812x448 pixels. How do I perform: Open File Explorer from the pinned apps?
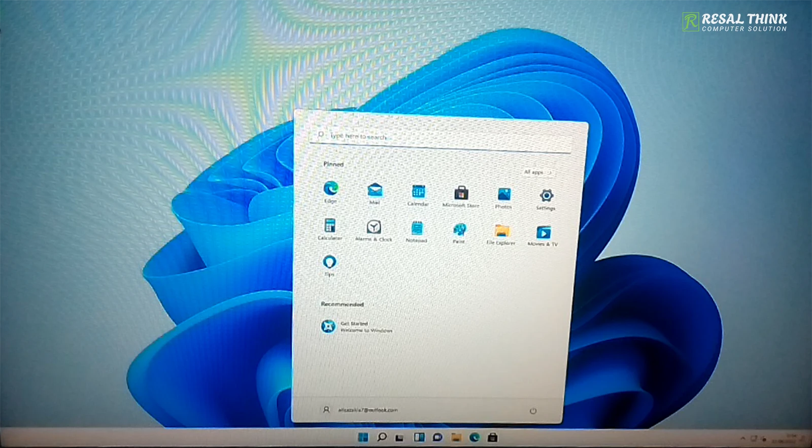pyautogui.click(x=501, y=235)
